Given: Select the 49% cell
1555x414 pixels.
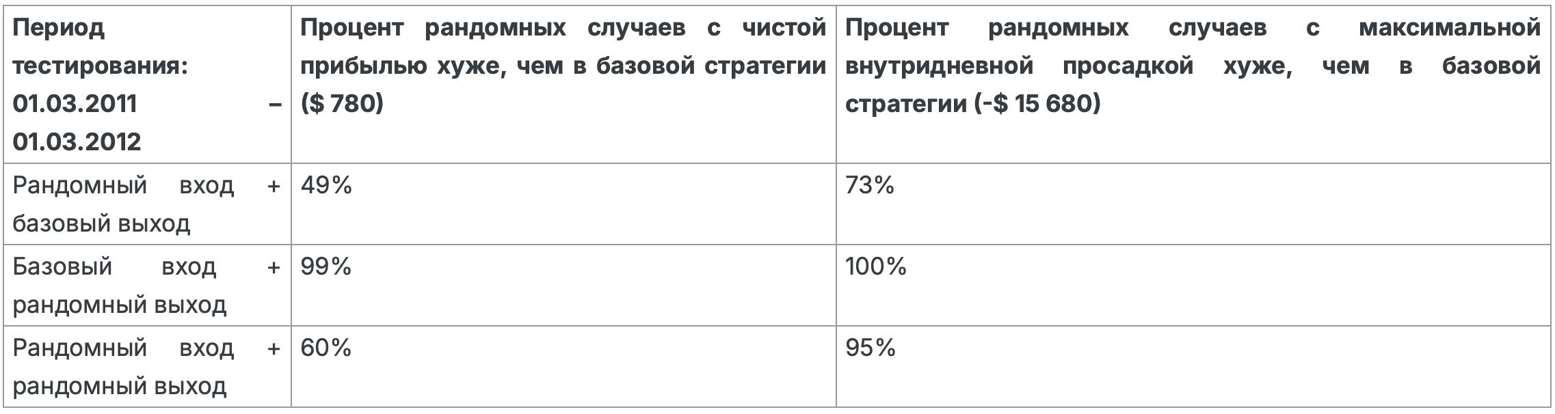Looking at the screenshot, I should click(563, 204).
